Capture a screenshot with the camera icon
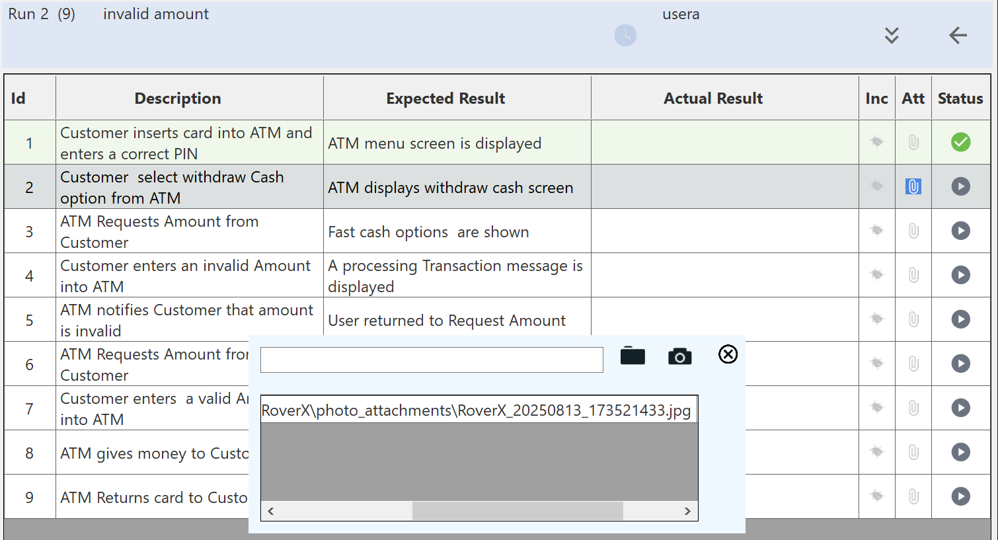Viewport: 998px width, 540px height. [679, 356]
